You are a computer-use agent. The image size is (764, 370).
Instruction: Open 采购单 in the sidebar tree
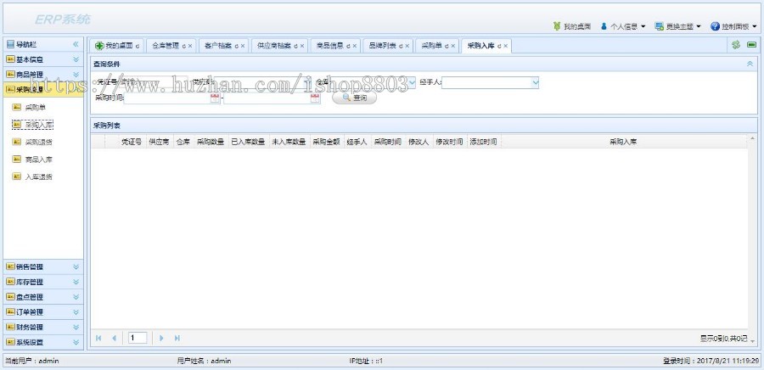click(x=35, y=107)
